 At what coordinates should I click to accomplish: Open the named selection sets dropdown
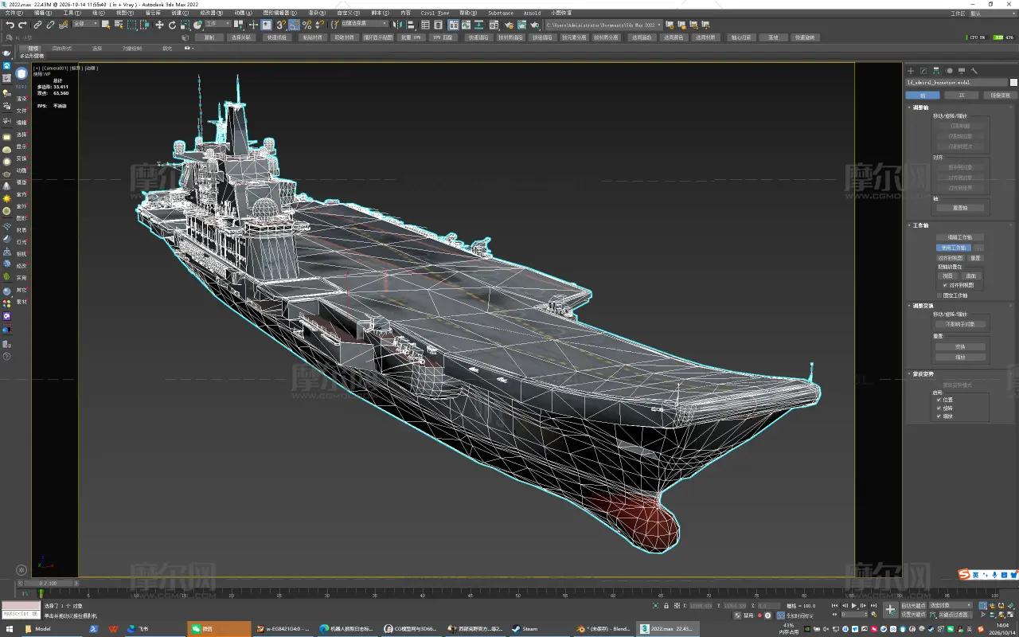364,24
